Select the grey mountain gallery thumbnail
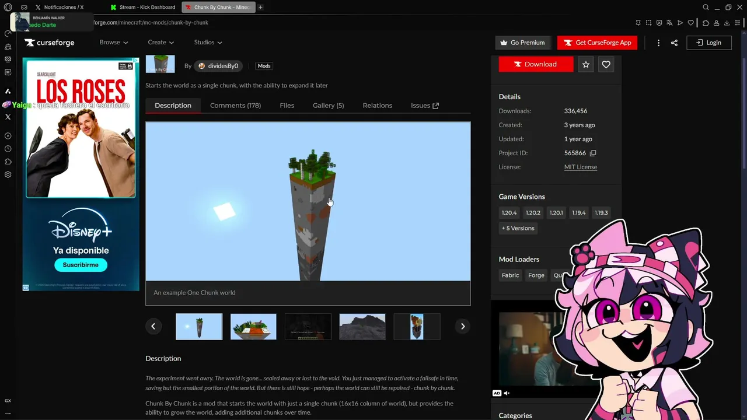The height and width of the screenshot is (420, 747). 362,327
